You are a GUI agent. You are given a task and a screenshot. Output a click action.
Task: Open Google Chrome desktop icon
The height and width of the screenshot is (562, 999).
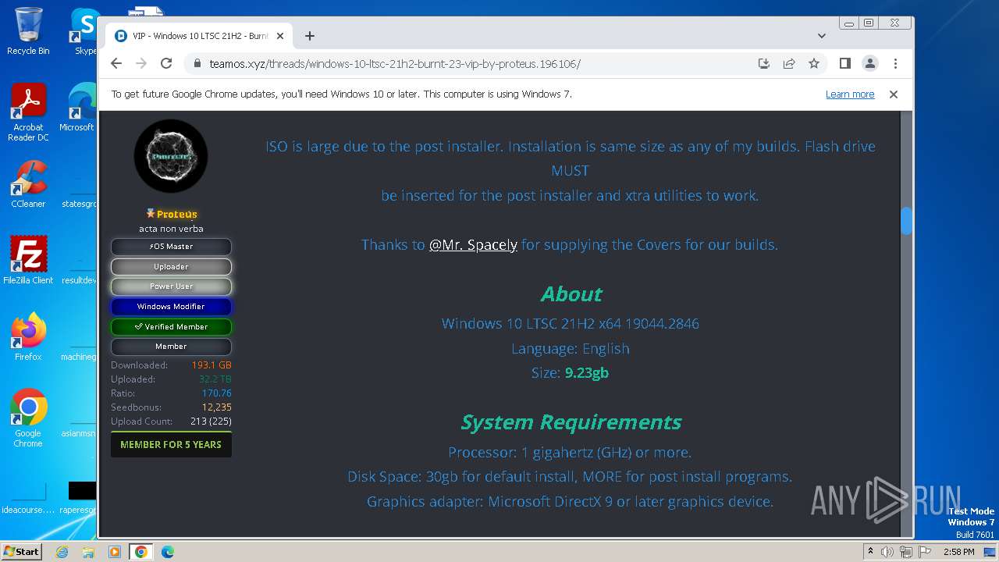[28, 418]
